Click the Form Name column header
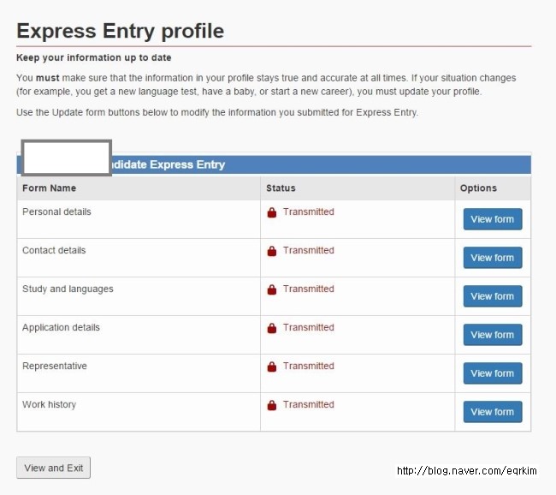 (x=50, y=188)
